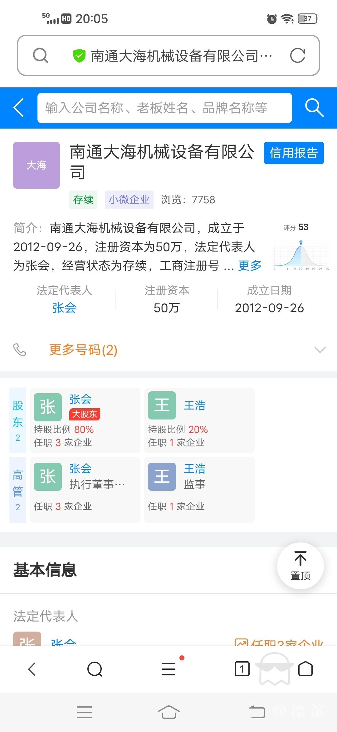Select the 股东 2 side tab
This screenshot has height=732, width=337.
tap(18, 420)
